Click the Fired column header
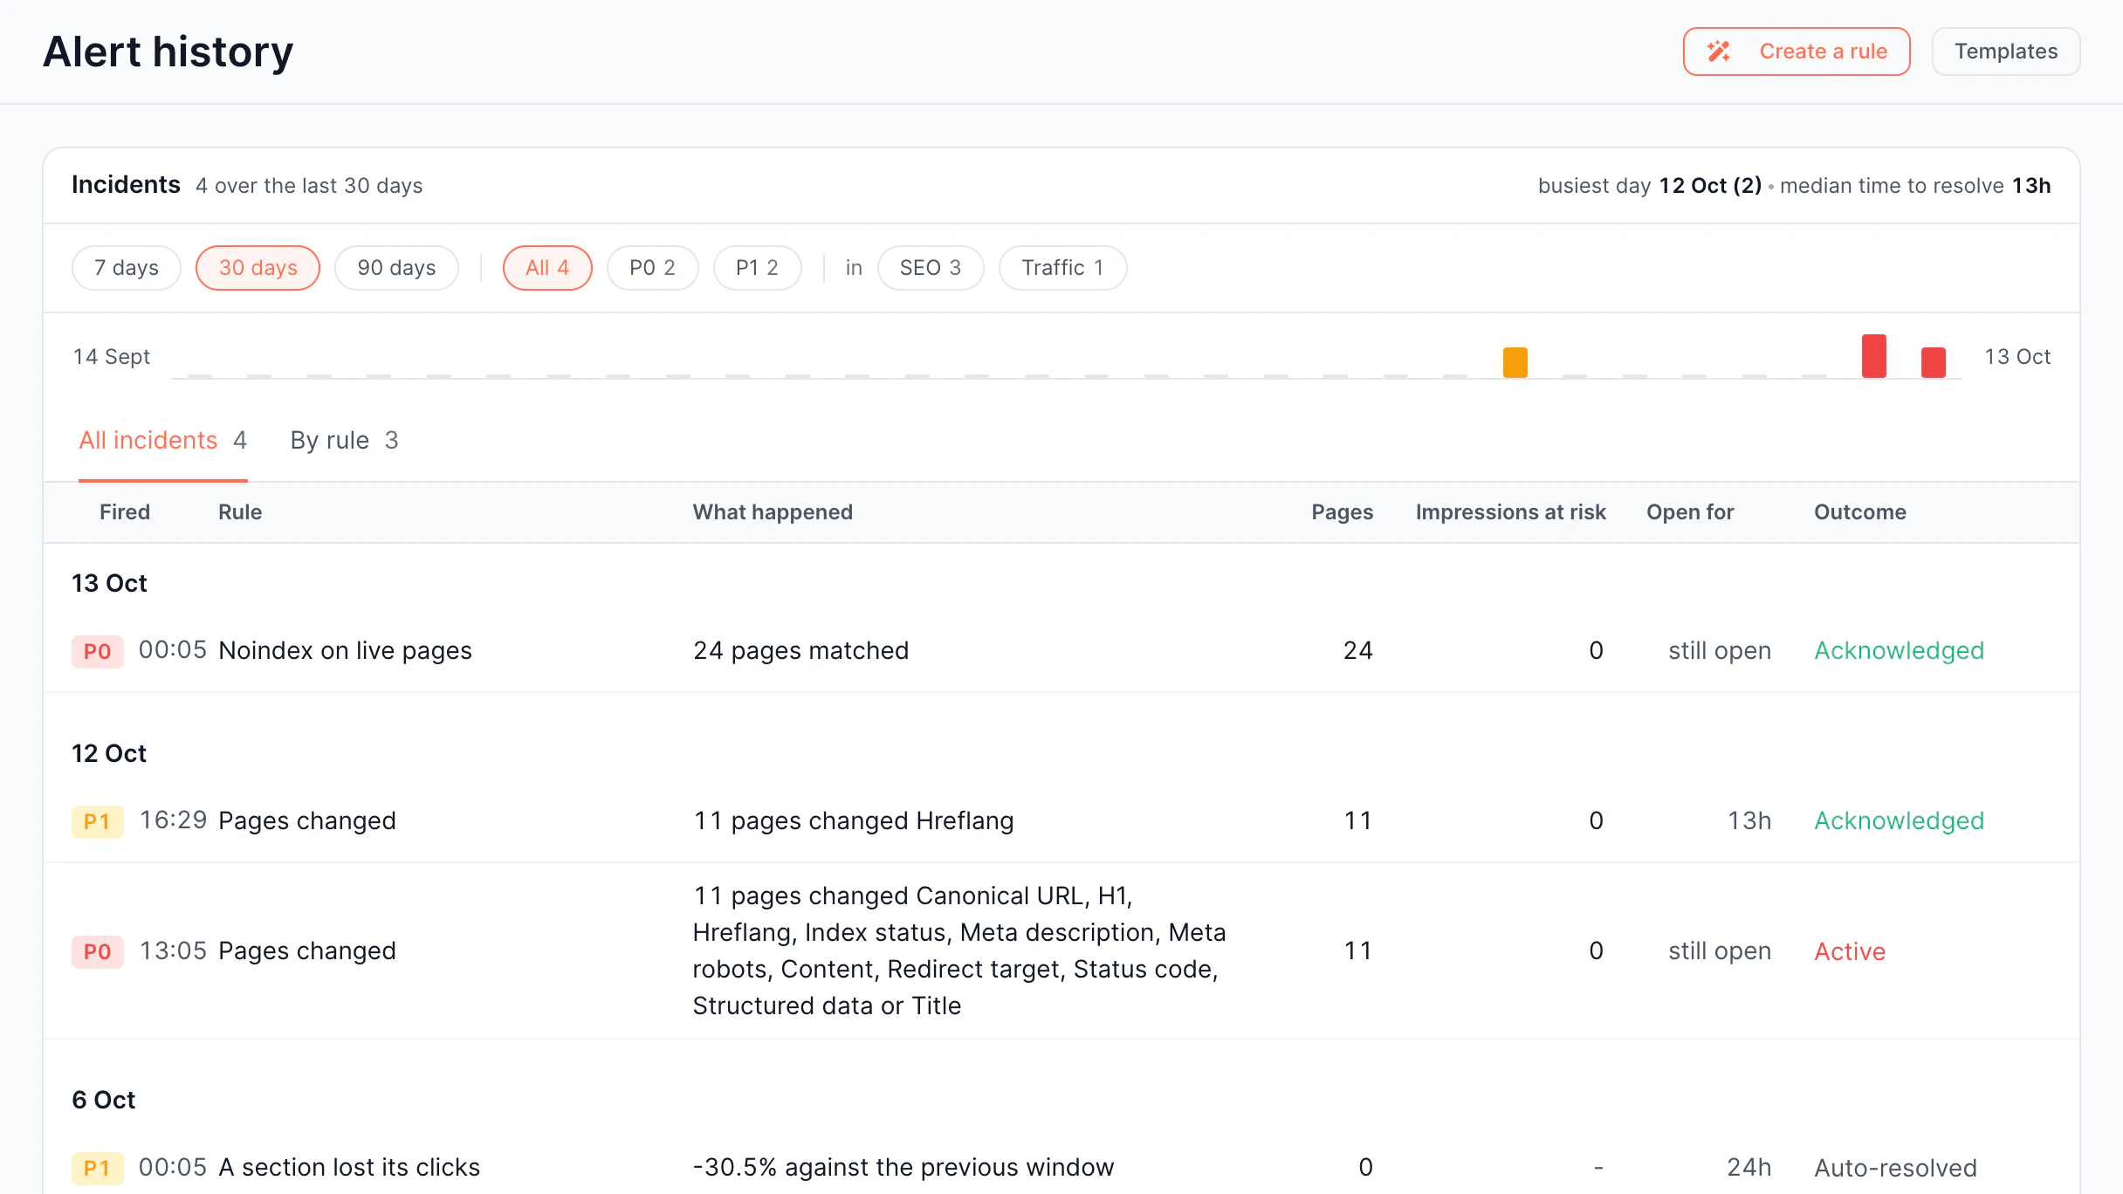The height and width of the screenshot is (1194, 2123). [x=125, y=512]
